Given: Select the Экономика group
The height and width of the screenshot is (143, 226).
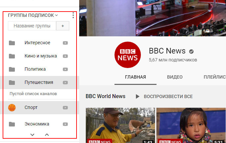Looking at the screenshot, I should [37, 124].
